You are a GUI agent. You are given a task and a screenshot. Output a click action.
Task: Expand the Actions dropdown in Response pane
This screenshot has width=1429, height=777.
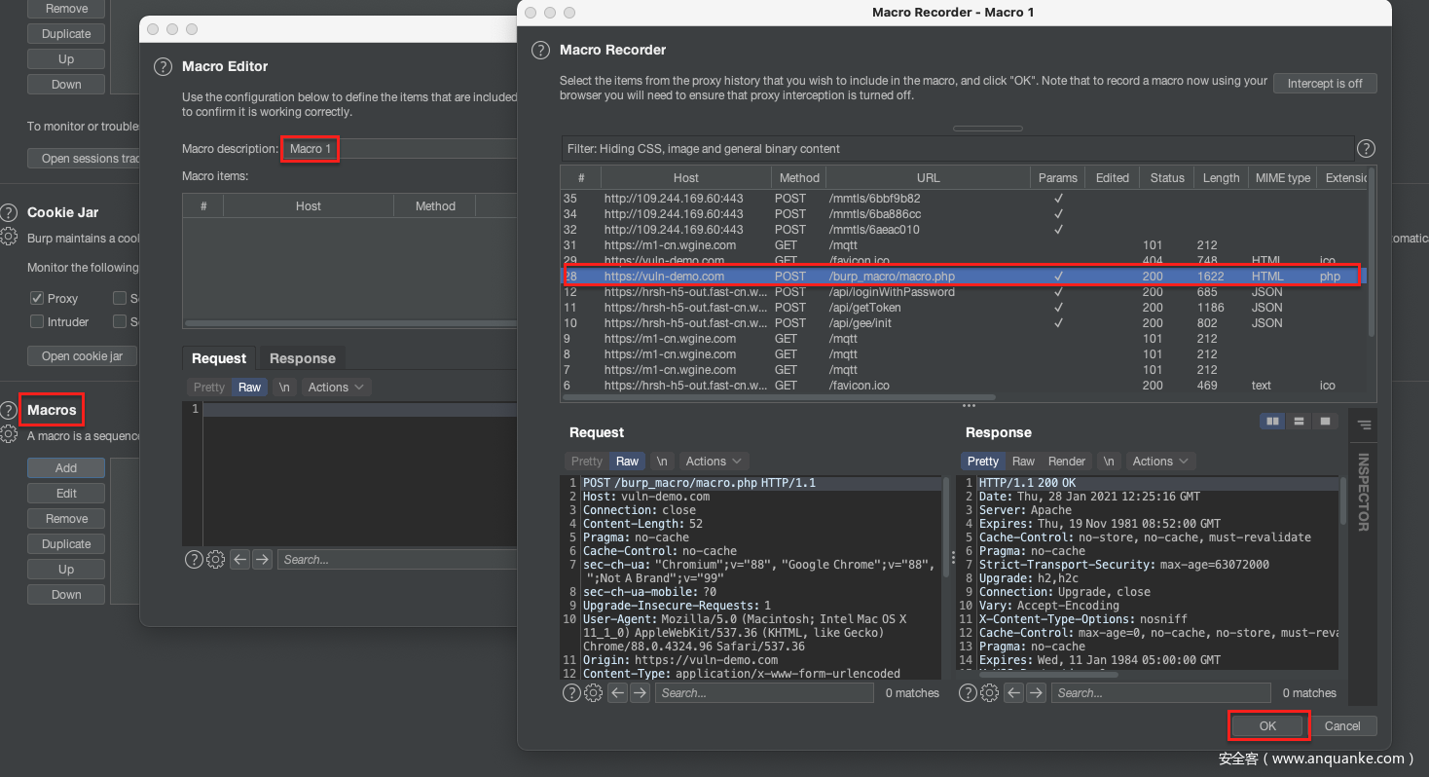[x=1160, y=462]
